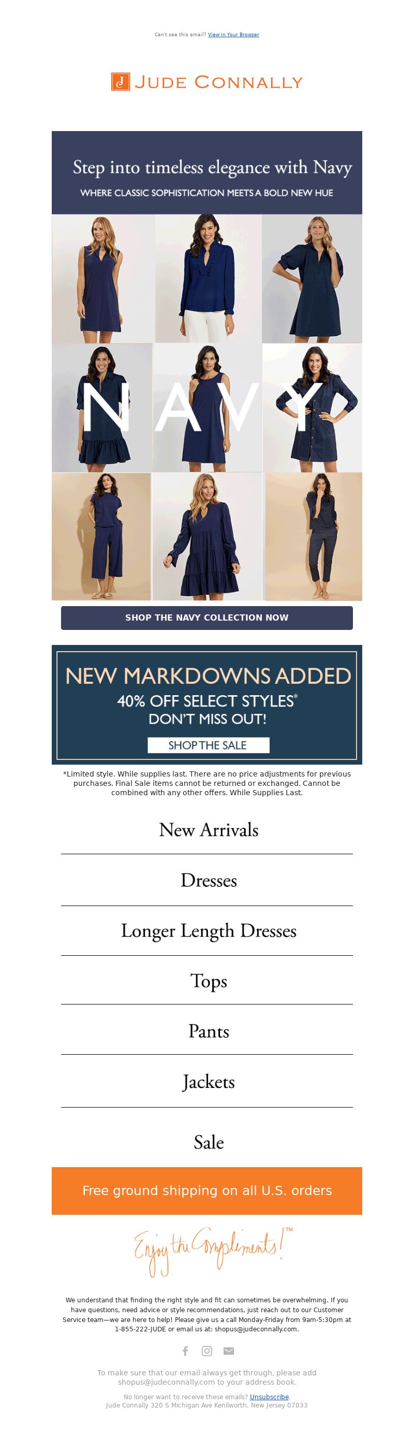414x1436 pixels.
Task: Go to the Tops category
Action: pos(209,981)
